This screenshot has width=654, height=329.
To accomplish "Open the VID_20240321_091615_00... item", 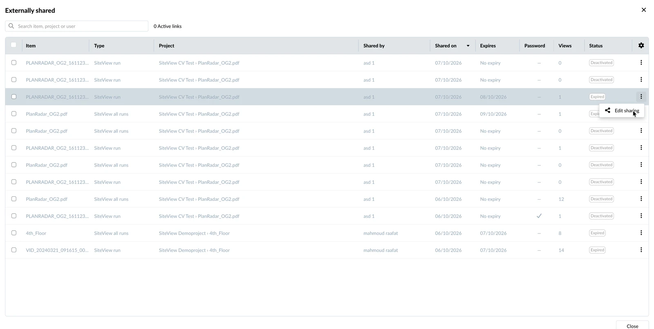I will click(x=57, y=250).
